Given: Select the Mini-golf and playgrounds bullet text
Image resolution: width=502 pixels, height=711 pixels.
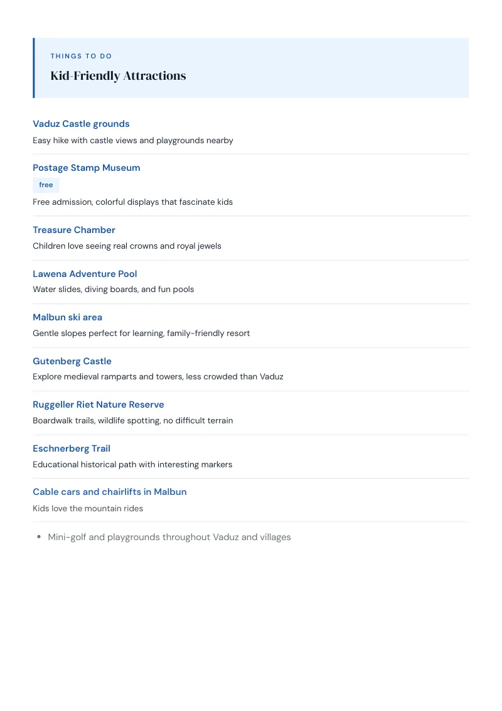Looking at the screenshot, I should (x=169, y=537).
